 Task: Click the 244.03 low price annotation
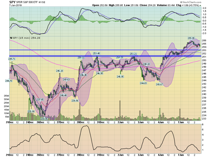pos(143,83)
